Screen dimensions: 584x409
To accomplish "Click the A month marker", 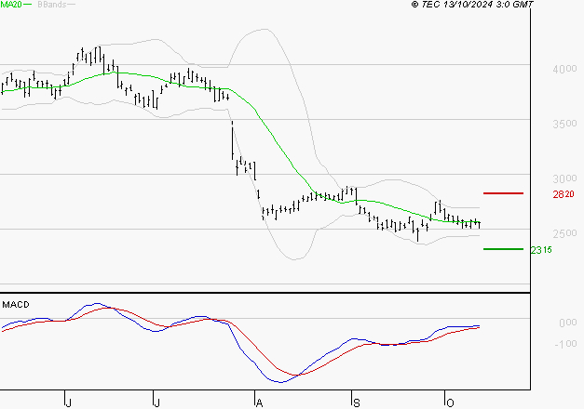I will click(260, 403).
